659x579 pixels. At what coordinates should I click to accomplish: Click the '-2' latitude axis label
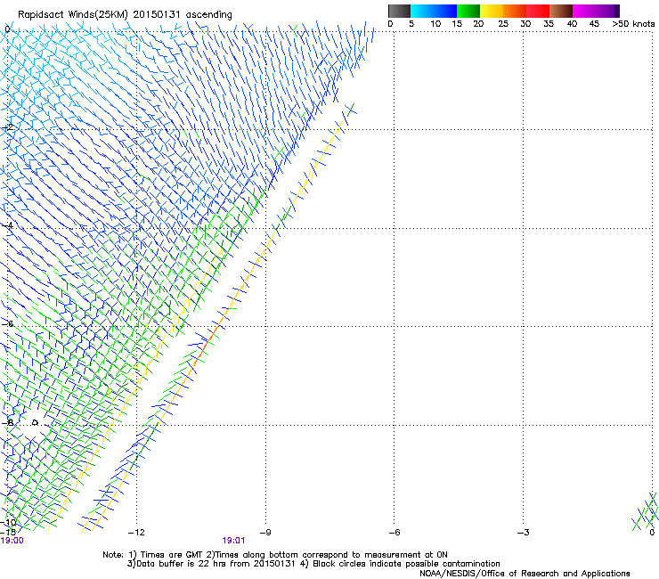tap(8, 127)
